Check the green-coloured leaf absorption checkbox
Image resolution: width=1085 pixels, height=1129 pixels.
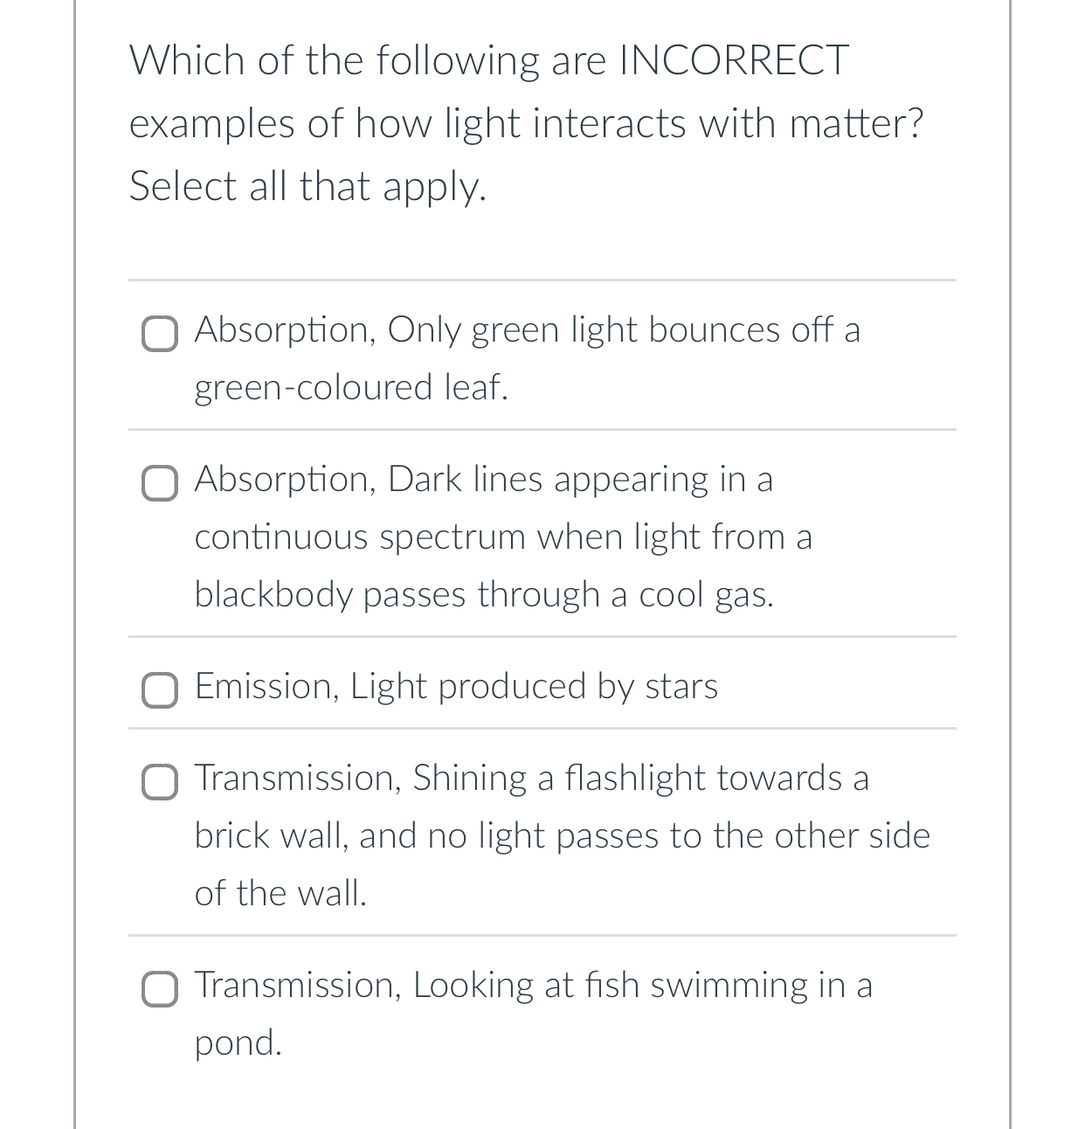pos(160,334)
